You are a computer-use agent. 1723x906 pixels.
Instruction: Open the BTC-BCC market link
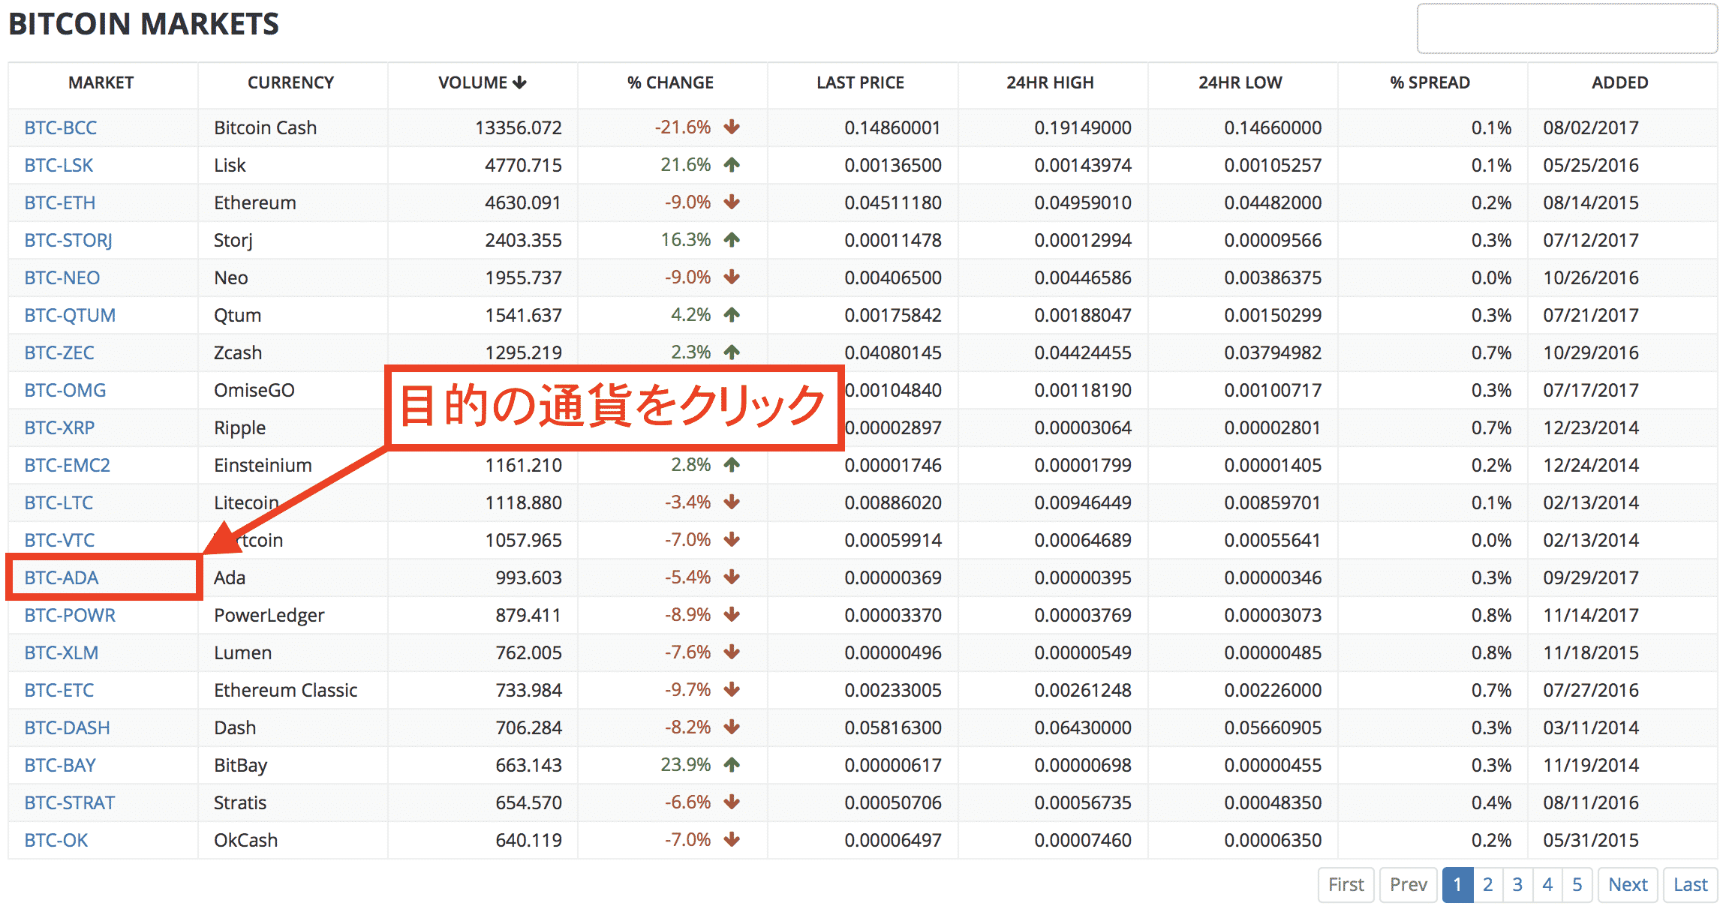point(61,127)
